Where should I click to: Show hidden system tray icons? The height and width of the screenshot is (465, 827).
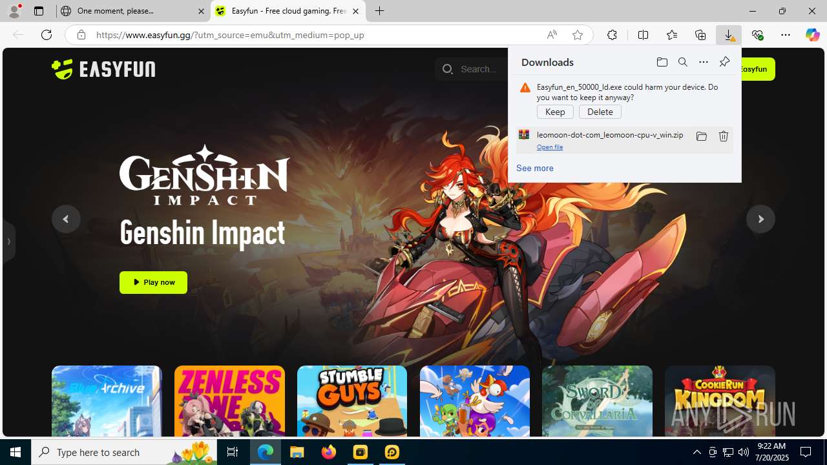[x=696, y=452]
